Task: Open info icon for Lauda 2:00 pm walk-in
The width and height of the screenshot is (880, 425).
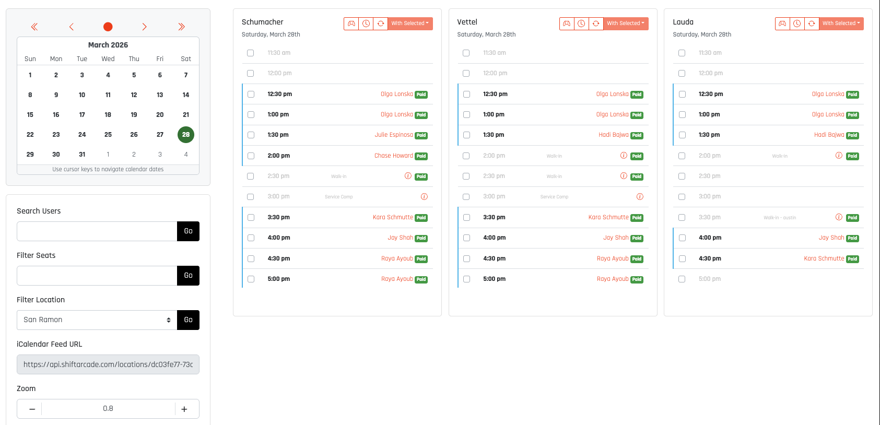Action: click(x=839, y=156)
